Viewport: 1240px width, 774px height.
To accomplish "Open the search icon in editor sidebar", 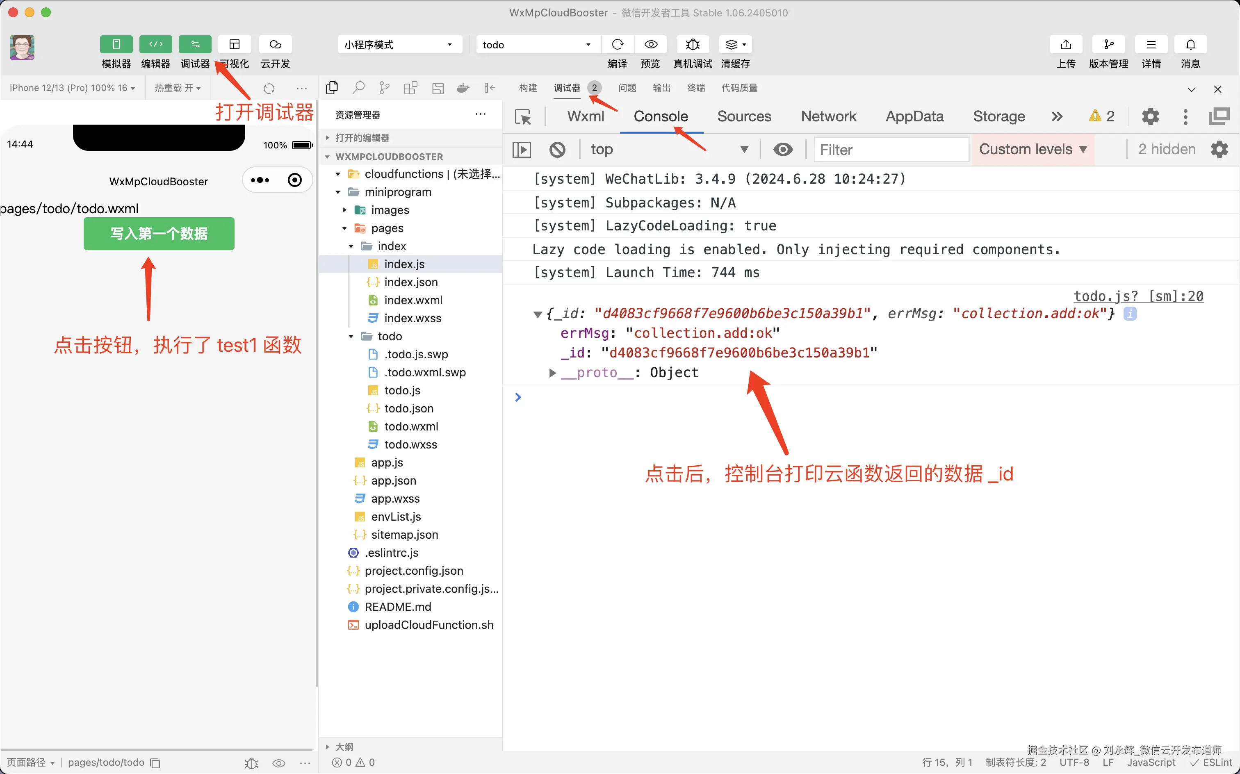I will pyautogui.click(x=358, y=88).
